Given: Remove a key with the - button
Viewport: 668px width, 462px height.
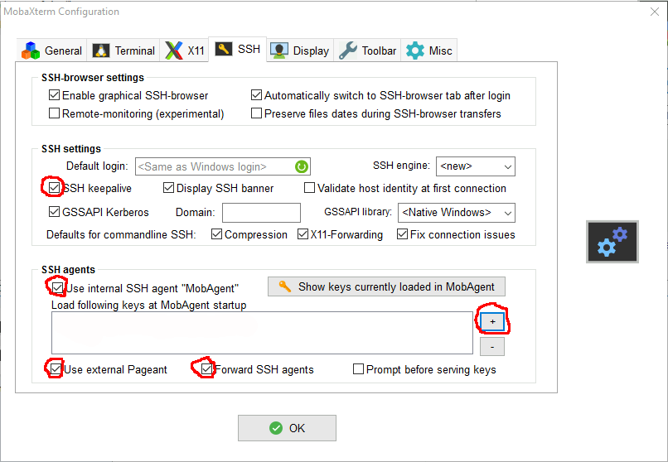Looking at the screenshot, I should click(x=492, y=347).
